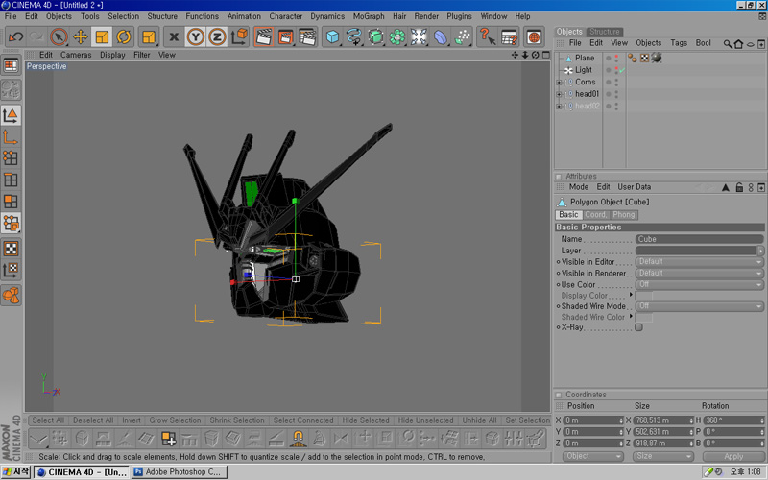Click the Display Color swatch
The width and height of the screenshot is (768, 480).
pyautogui.click(x=643, y=296)
